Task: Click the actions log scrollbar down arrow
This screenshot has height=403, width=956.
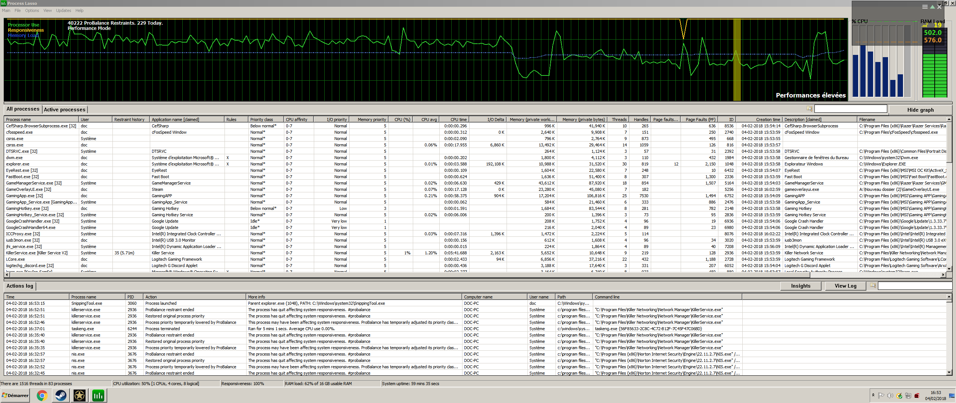Action: tap(949, 372)
